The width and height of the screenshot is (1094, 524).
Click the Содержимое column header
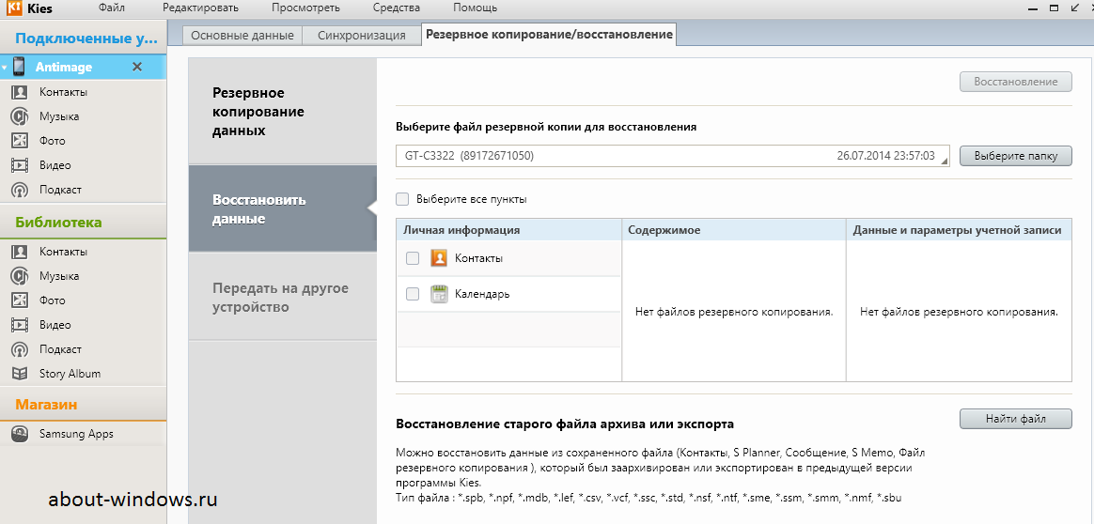point(734,230)
